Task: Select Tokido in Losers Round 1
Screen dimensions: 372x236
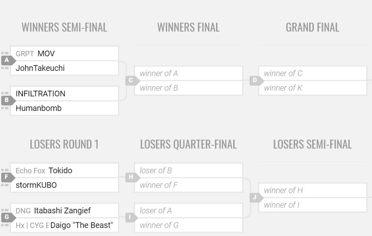Action: coord(60,170)
